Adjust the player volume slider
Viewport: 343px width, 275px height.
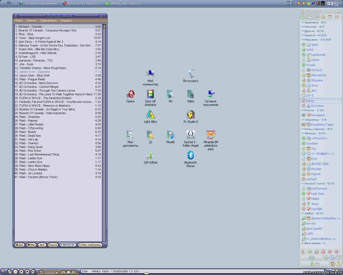coord(51,273)
